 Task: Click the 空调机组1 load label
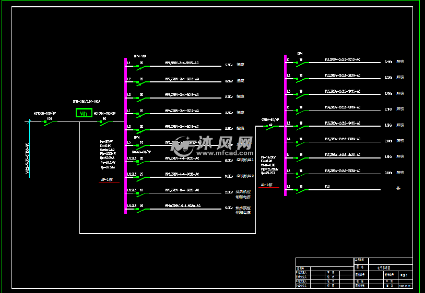[245, 160]
